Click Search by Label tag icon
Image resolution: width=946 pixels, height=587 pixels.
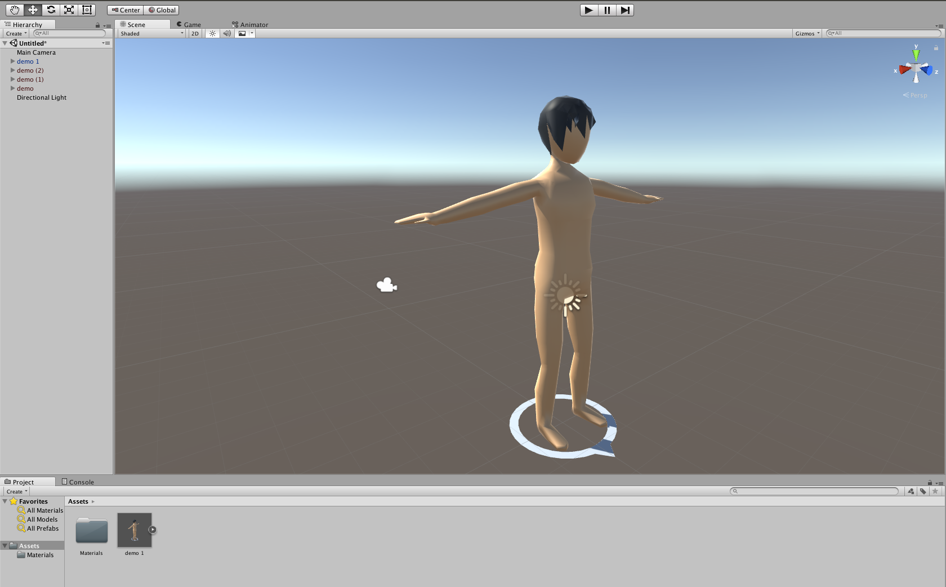[923, 491]
